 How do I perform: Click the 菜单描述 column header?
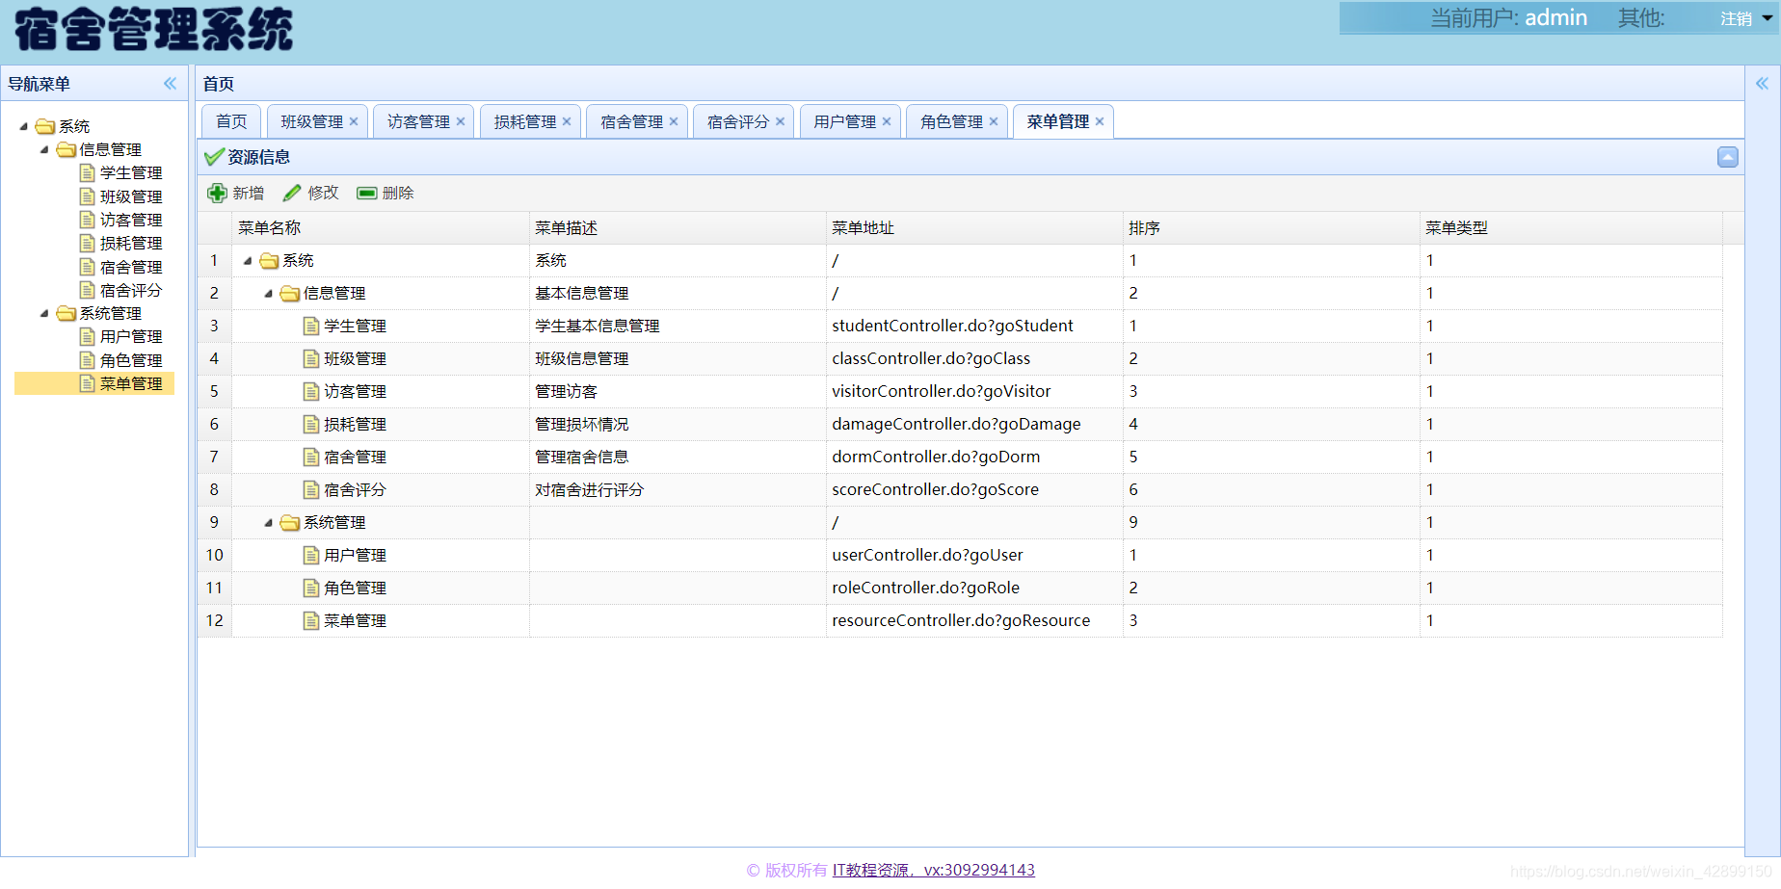678,227
